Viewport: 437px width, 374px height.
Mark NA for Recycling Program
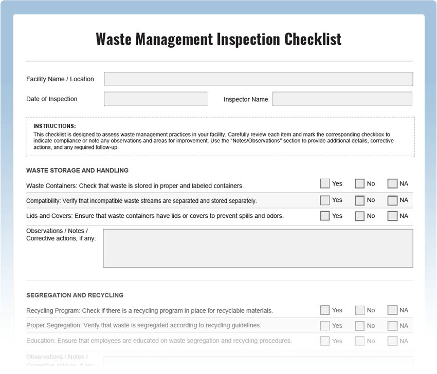(392, 310)
